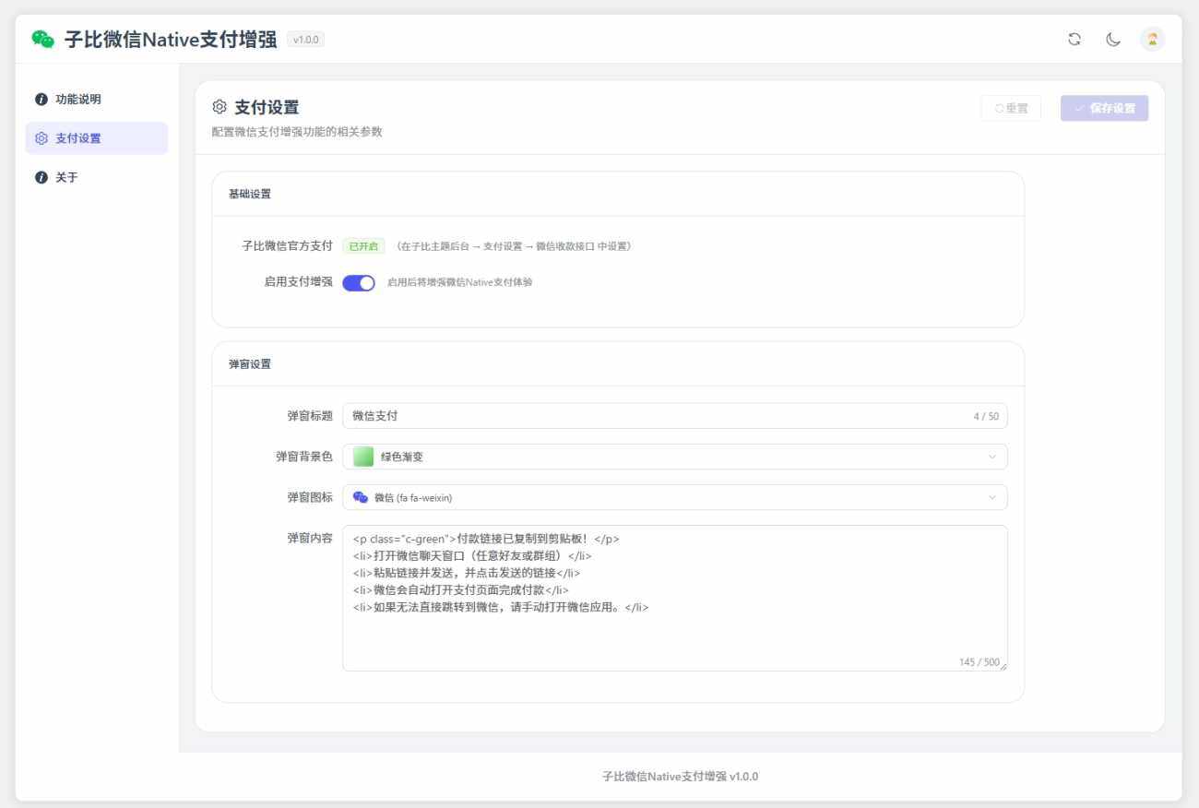Click the green WeChat logo in header
The height and width of the screenshot is (808, 1199).
click(42, 39)
